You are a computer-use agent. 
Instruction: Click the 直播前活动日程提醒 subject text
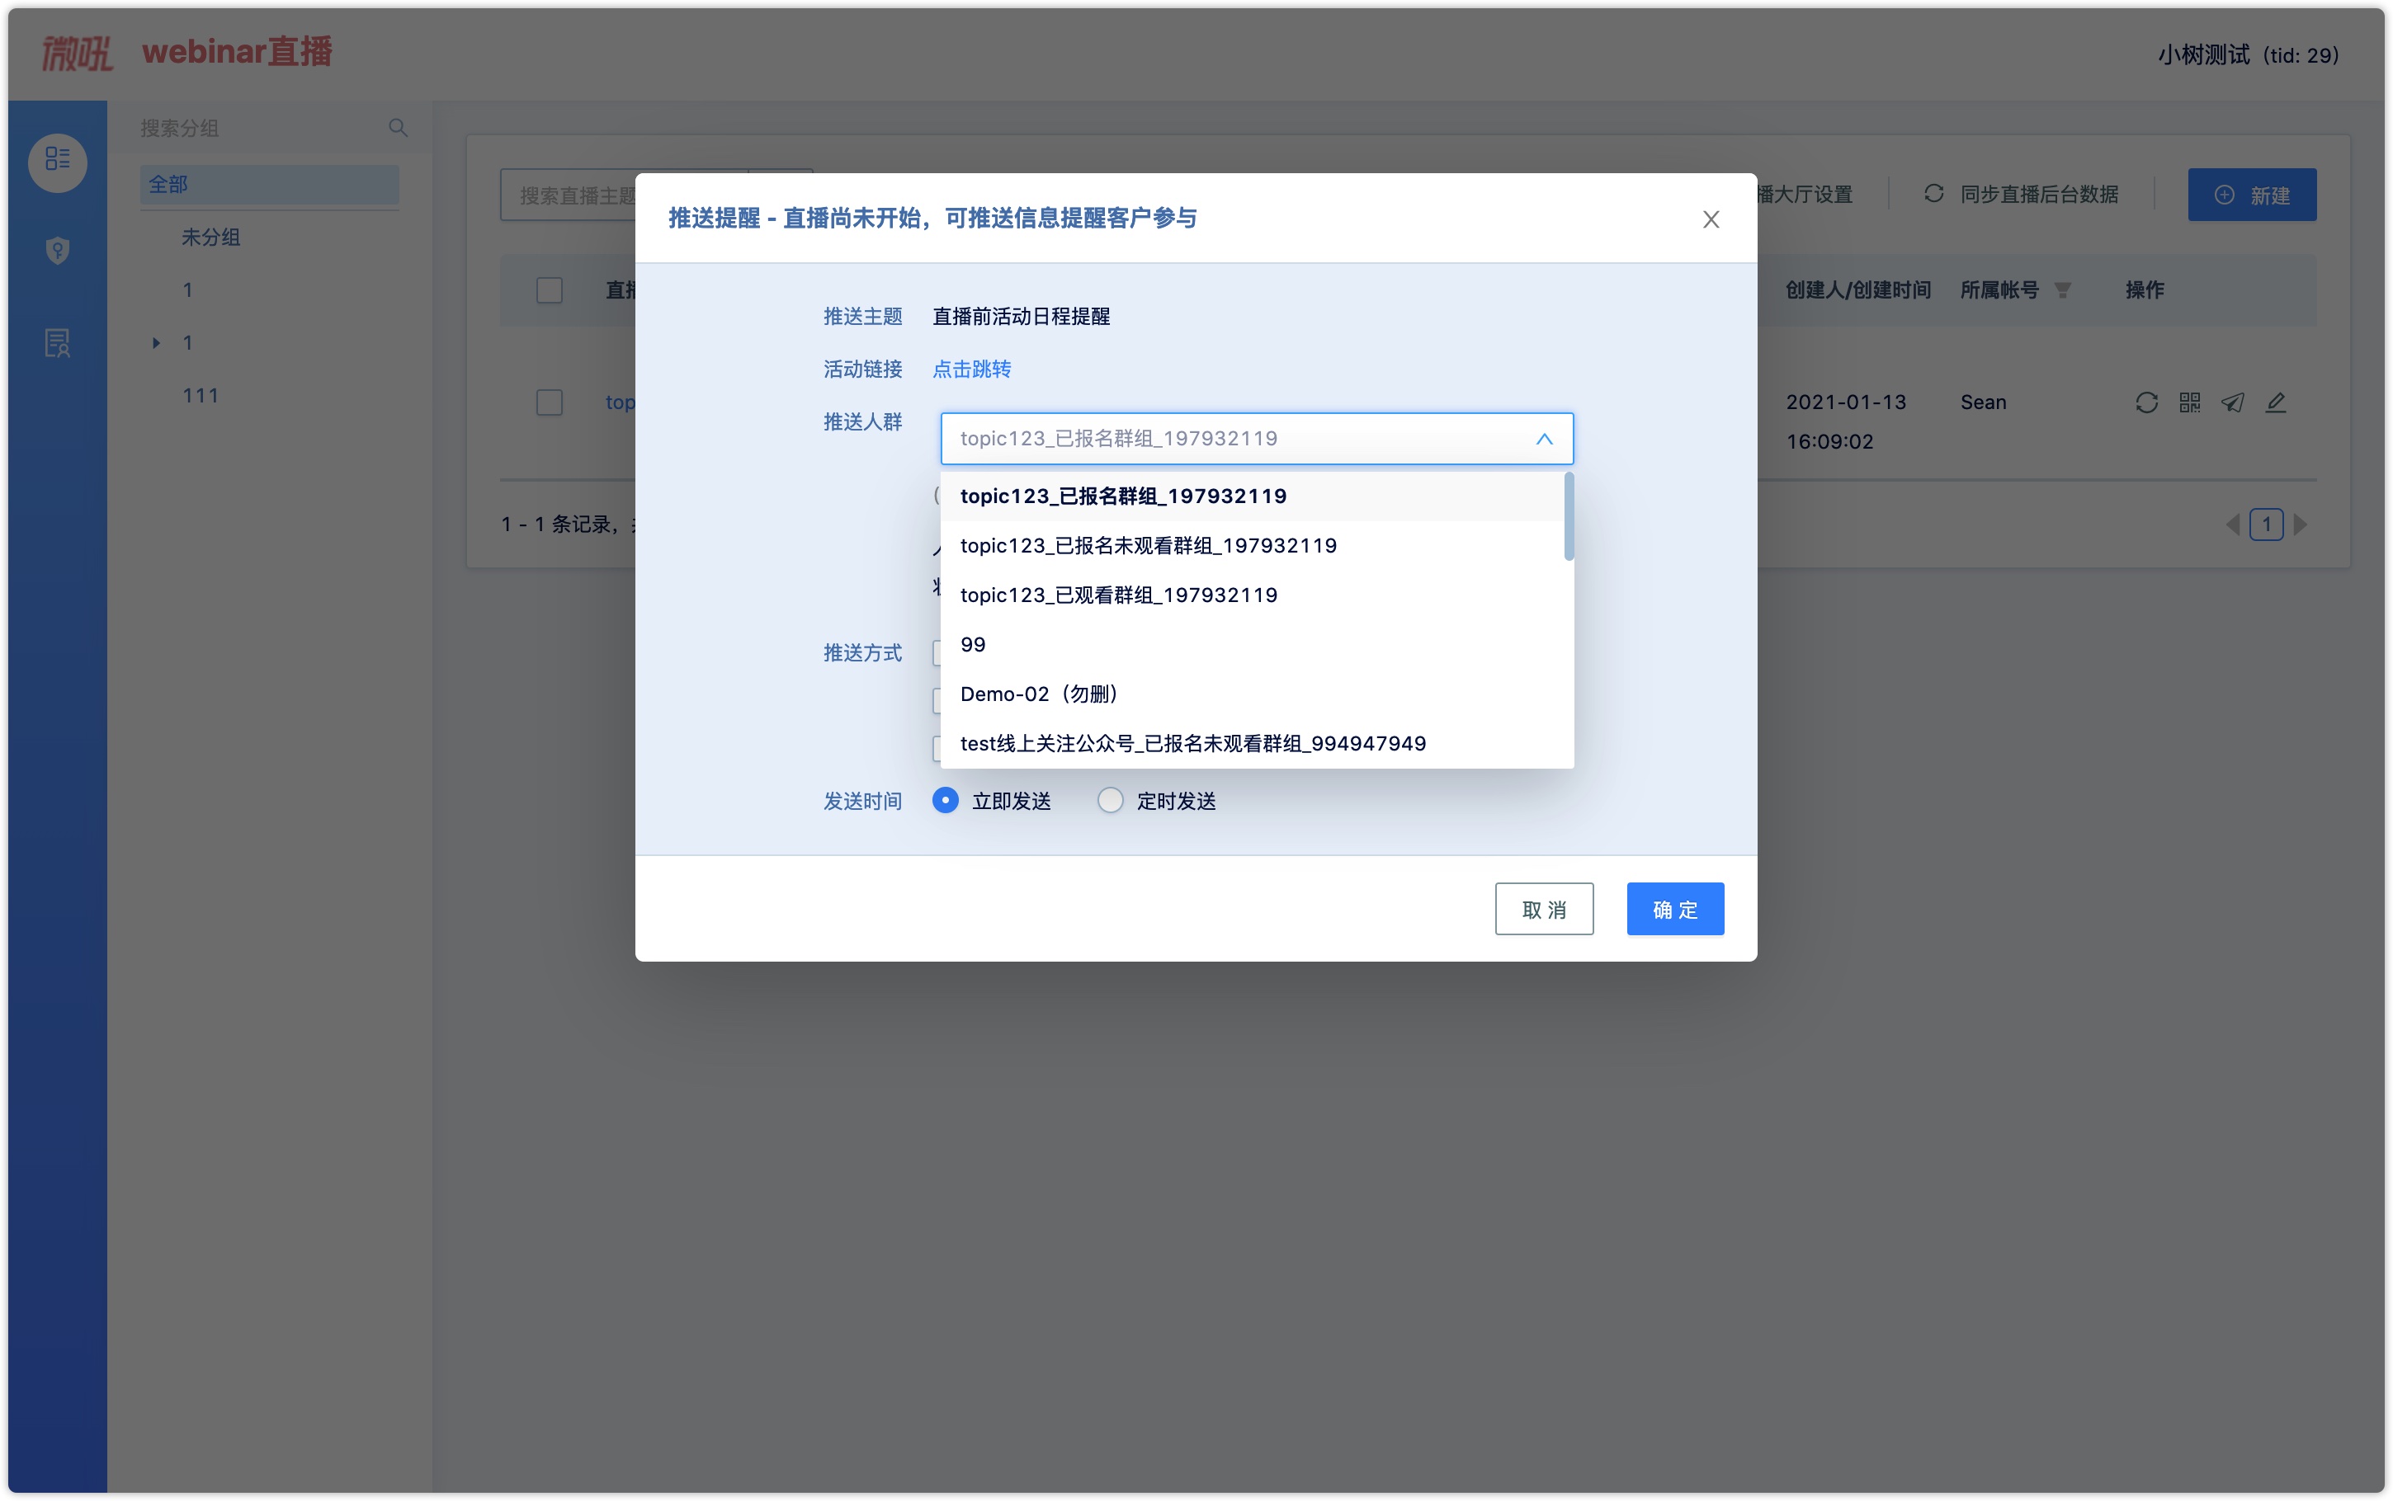point(1021,317)
